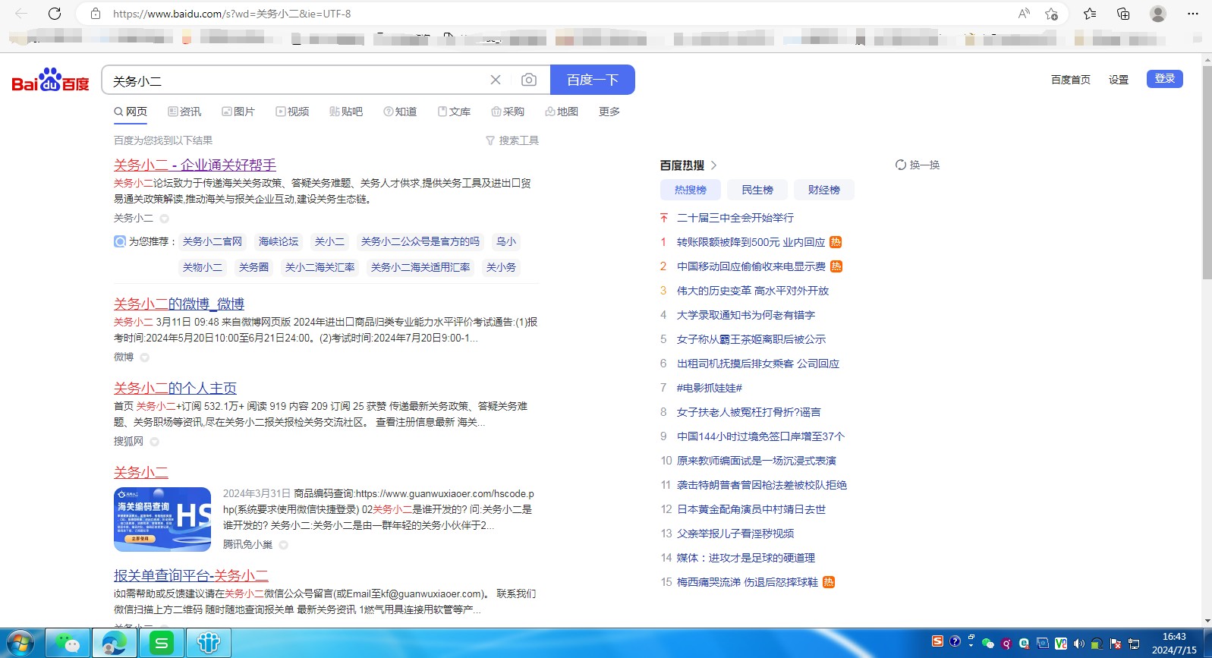This screenshot has height=658, width=1212.
Task: Open hot search 转账限额被降到500元 业内回应
Action: pyautogui.click(x=751, y=242)
